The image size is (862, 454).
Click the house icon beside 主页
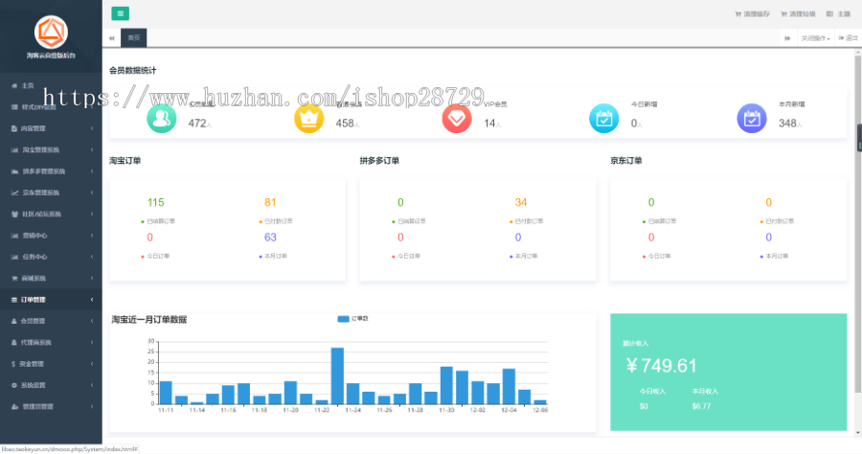pos(14,86)
